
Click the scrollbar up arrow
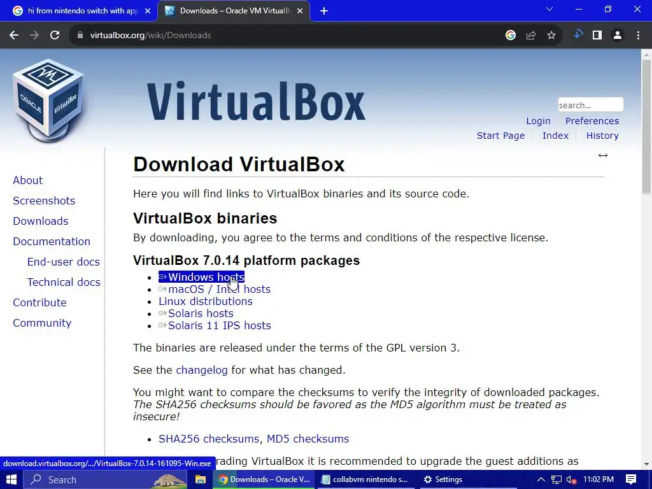(646, 55)
